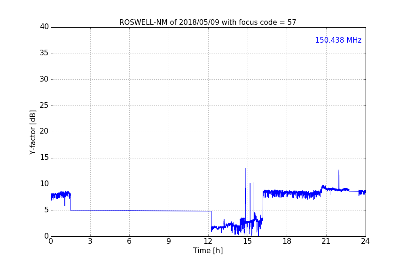This screenshot has width=406, height=270.
Task: Click y-axis tick label '10'
Action: pyautogui.click(x=44, y=184)
